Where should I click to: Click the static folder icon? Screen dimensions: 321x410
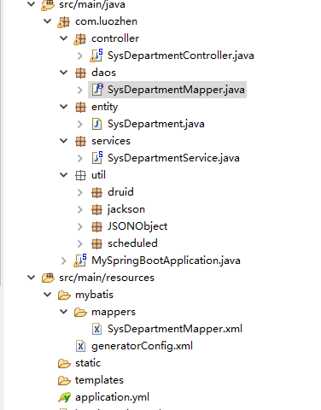tap(64, 363)
